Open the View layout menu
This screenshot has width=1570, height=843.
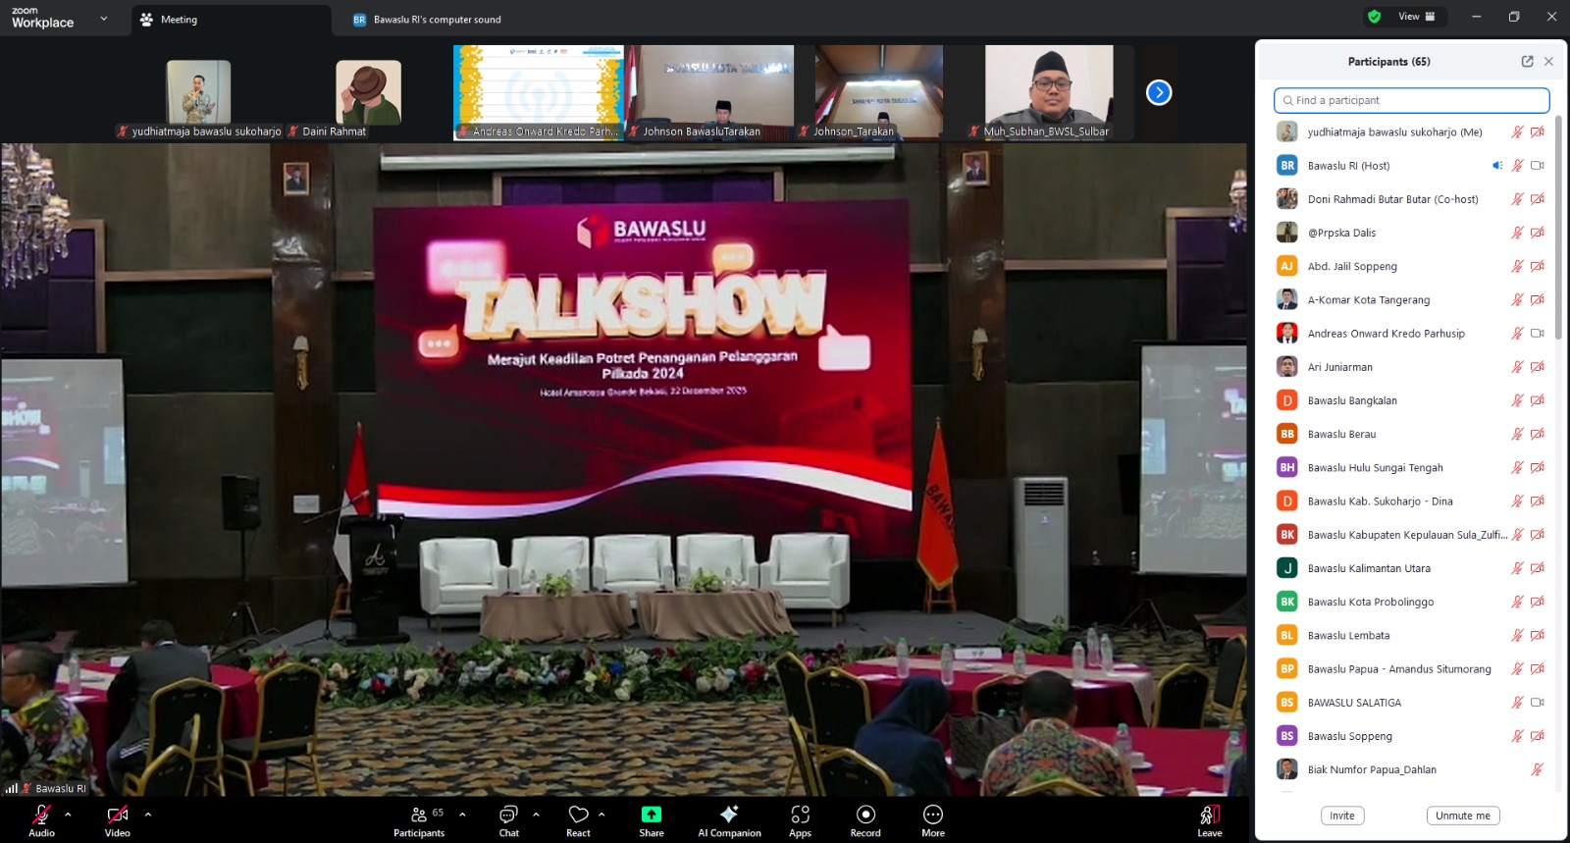(1416, 17)
